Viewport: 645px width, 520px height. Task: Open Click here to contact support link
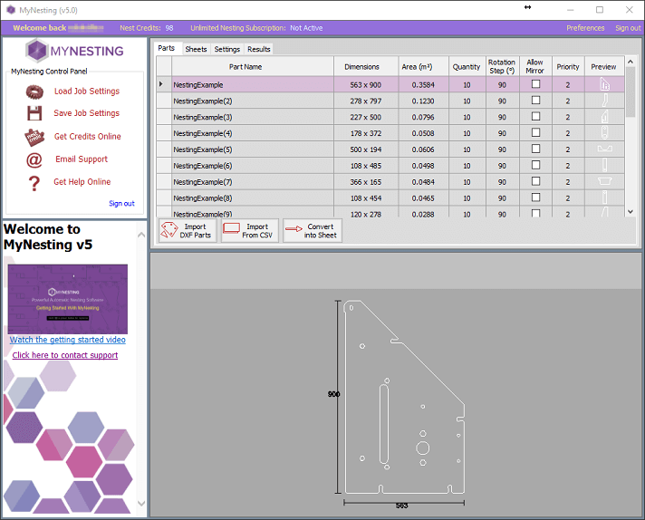coord(65,355)
